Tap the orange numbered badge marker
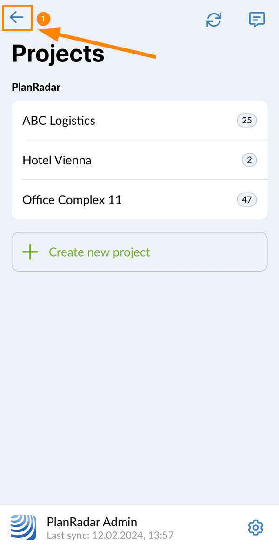Viewport: 279px width, 551px height. [x=43, y=19]
